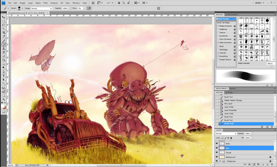Toggle the Airbrush checkbox
277x167 pixels.
coord(218,53)
